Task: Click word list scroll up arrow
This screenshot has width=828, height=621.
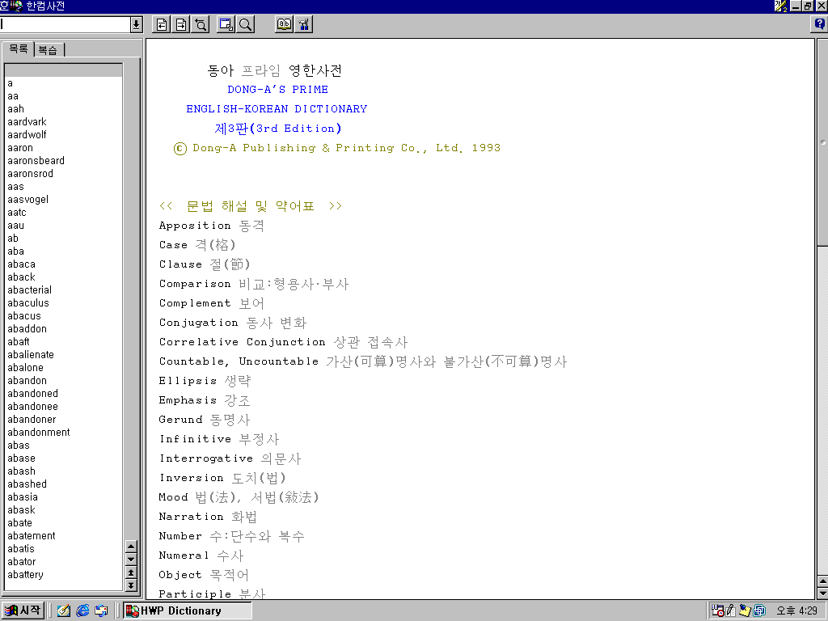Action: 132,547
